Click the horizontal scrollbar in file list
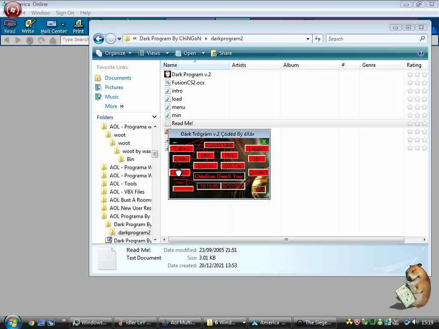This screenshot has height=329, width=439. [x=286, y=240]
